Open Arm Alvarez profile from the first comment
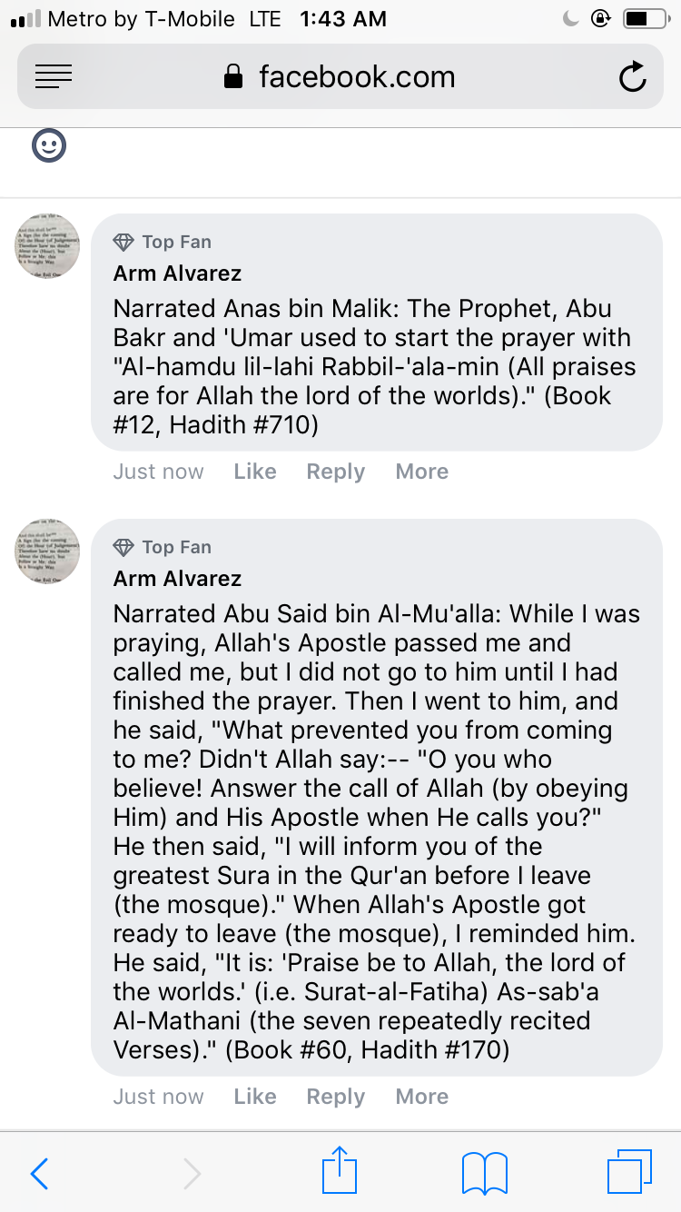This screenshot has width=681, height=1212. [x=177, y=273]
